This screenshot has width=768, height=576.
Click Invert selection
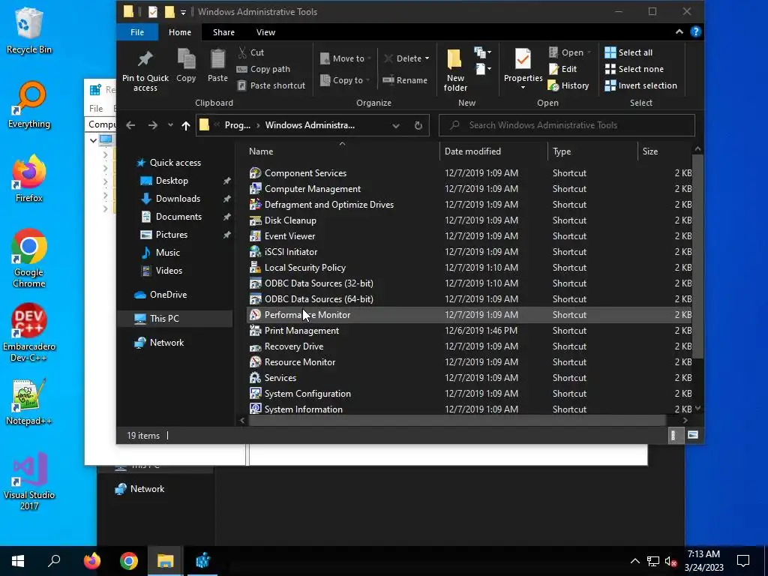[x=640, y=85]
